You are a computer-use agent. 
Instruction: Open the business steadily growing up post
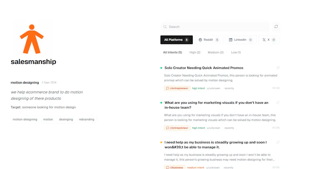216,145
